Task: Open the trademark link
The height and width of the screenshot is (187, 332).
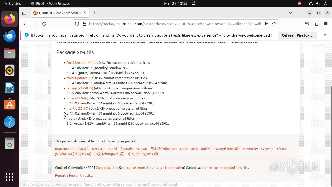Action: pyautogui.click(x=173, y=168)
